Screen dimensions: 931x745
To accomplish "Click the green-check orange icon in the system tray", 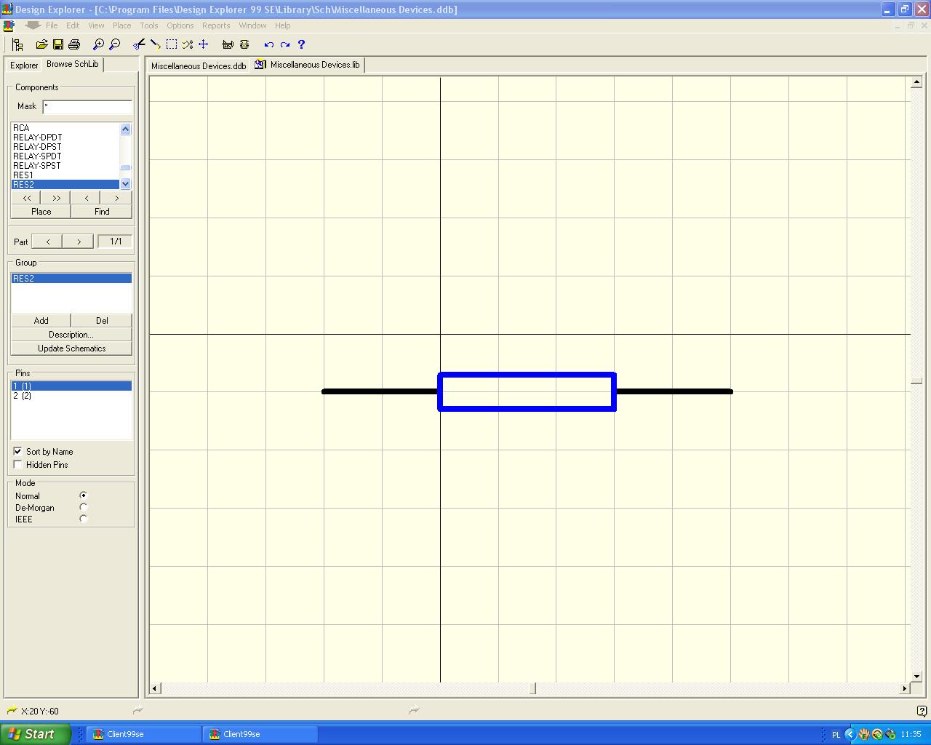I will click(877, 734).
